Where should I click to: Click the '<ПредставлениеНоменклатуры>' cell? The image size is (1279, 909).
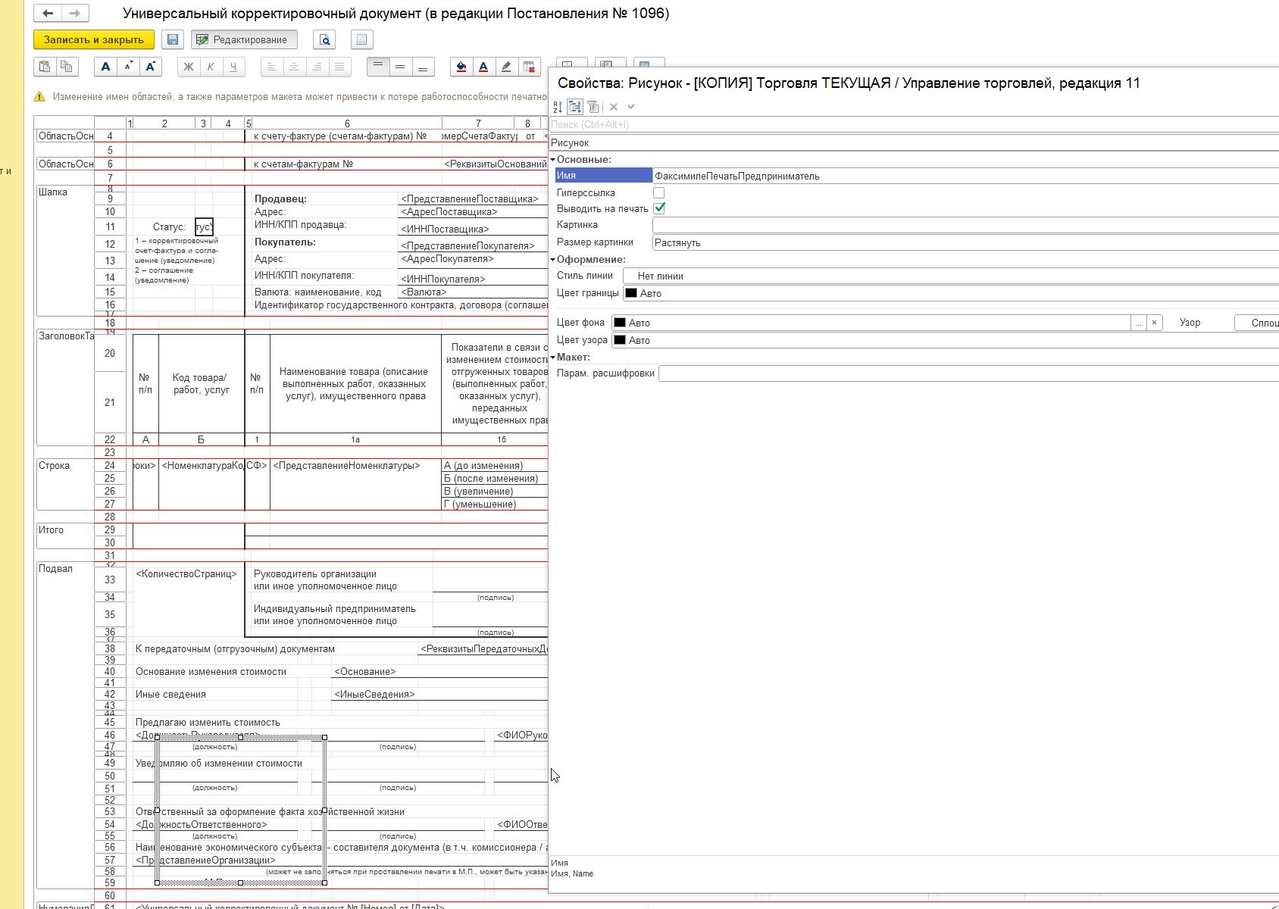346,466
